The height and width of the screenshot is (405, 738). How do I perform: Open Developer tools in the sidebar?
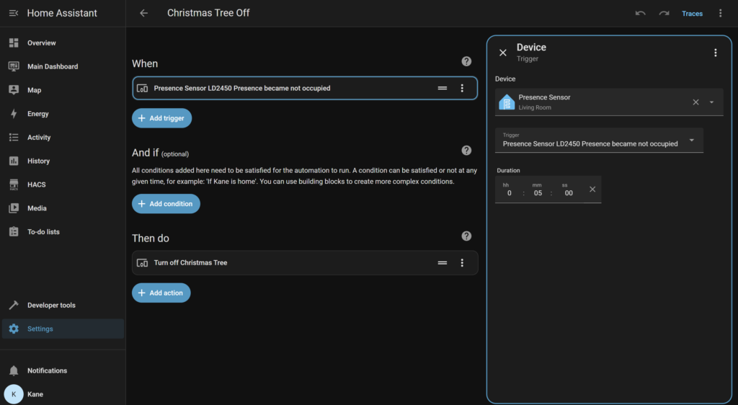coord(51,305)
